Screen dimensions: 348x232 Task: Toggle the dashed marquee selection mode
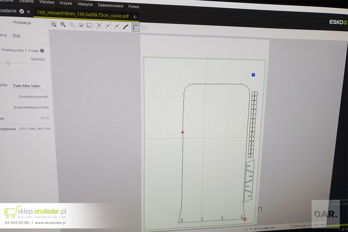(144, 28)
